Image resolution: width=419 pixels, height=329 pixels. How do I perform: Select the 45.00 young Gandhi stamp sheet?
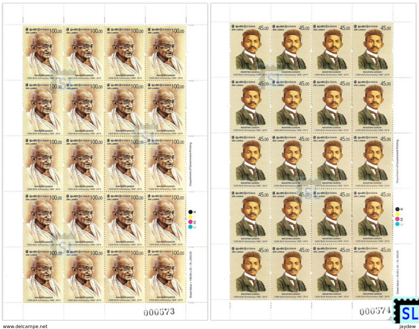[x=313, y=162]
